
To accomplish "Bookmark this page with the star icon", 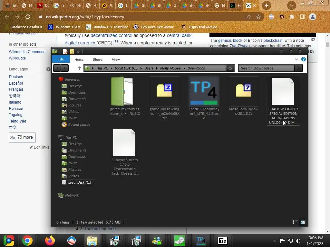I will (x=258, y=17).
